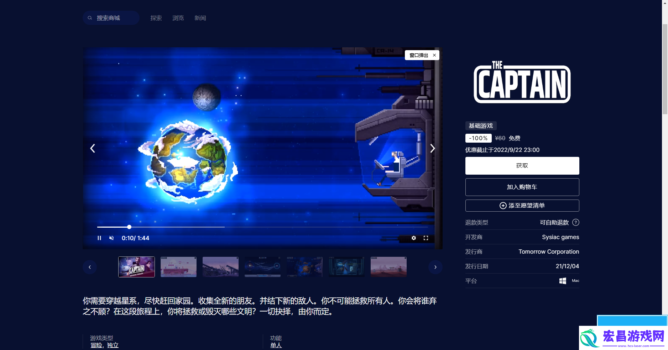Select the fifth screenshot thumbnail

click(304, 267)
